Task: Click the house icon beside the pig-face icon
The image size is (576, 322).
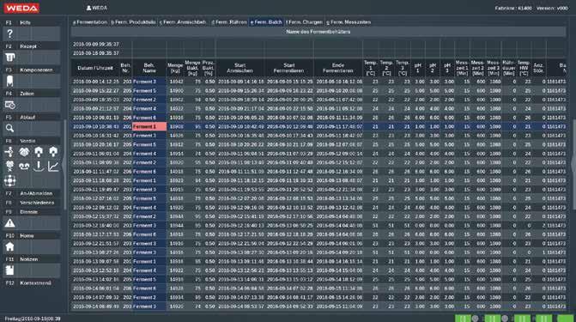Action: [39, 151]
